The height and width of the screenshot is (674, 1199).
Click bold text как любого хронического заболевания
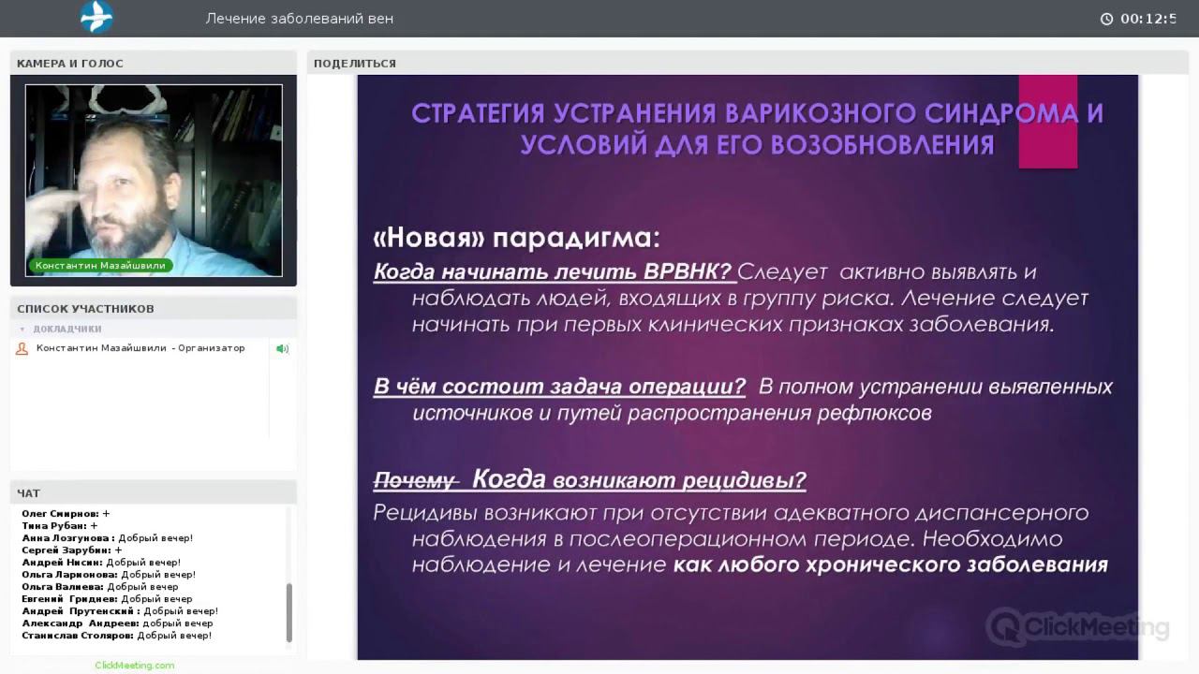891,565
